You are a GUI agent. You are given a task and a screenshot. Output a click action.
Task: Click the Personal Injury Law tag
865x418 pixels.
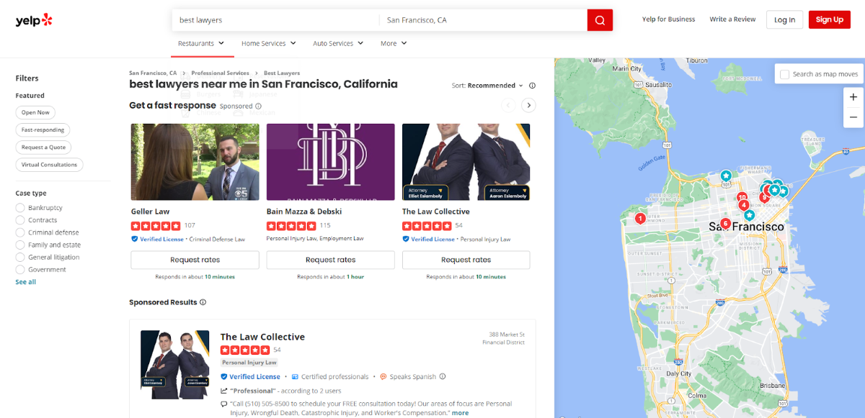point(249,363)
